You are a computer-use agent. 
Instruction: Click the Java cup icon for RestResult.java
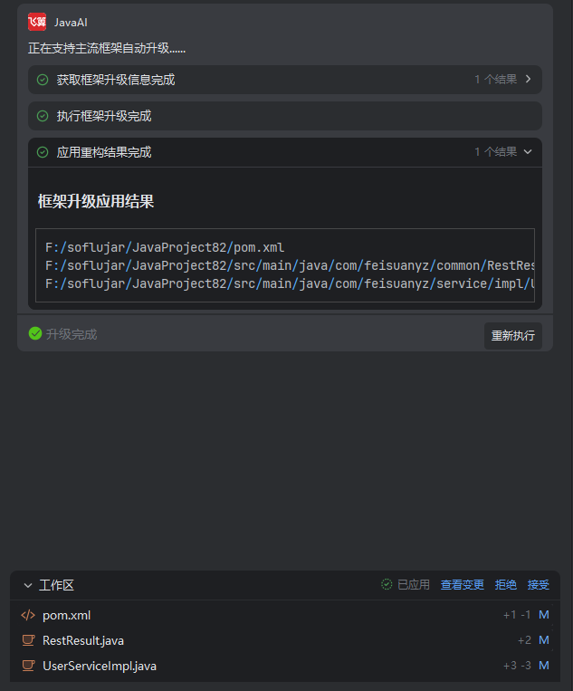[x=28, y=640]
